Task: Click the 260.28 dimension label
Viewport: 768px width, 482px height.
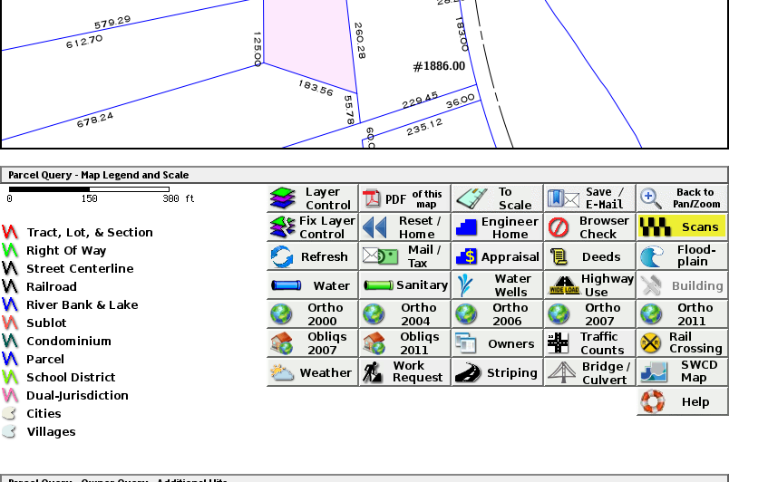Action: point(359,40)
